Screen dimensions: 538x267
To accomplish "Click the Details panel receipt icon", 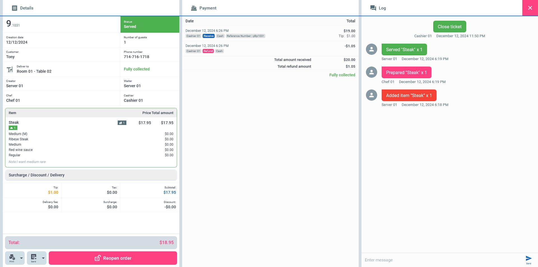I will coord(15,8).
